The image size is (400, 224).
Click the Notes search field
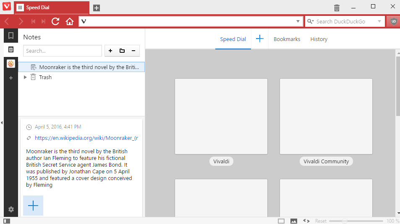pyautogui.click(x=63, y=51)
